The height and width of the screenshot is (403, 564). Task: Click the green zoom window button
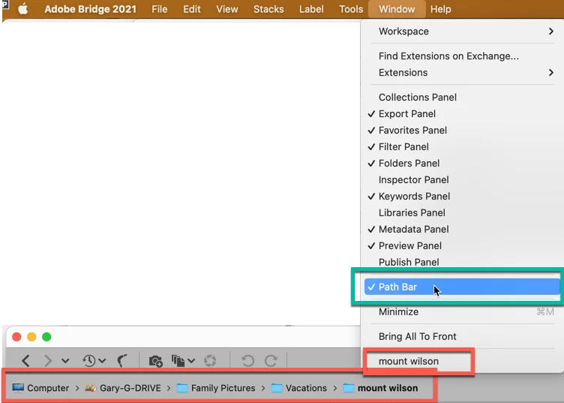[46, 337]
